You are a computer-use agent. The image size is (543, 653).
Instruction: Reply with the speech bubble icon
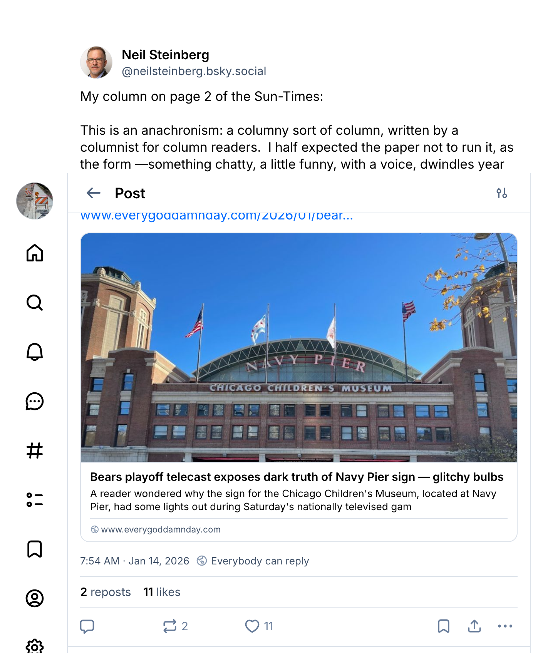tap(87, 626)
